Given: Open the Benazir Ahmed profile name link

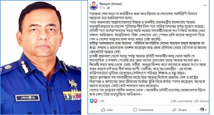Looking at the screenshot, I should tap(110, 4).
